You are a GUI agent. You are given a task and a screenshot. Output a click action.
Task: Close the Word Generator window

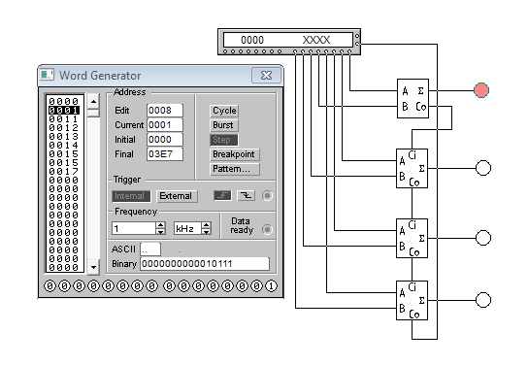coord(266,75)
